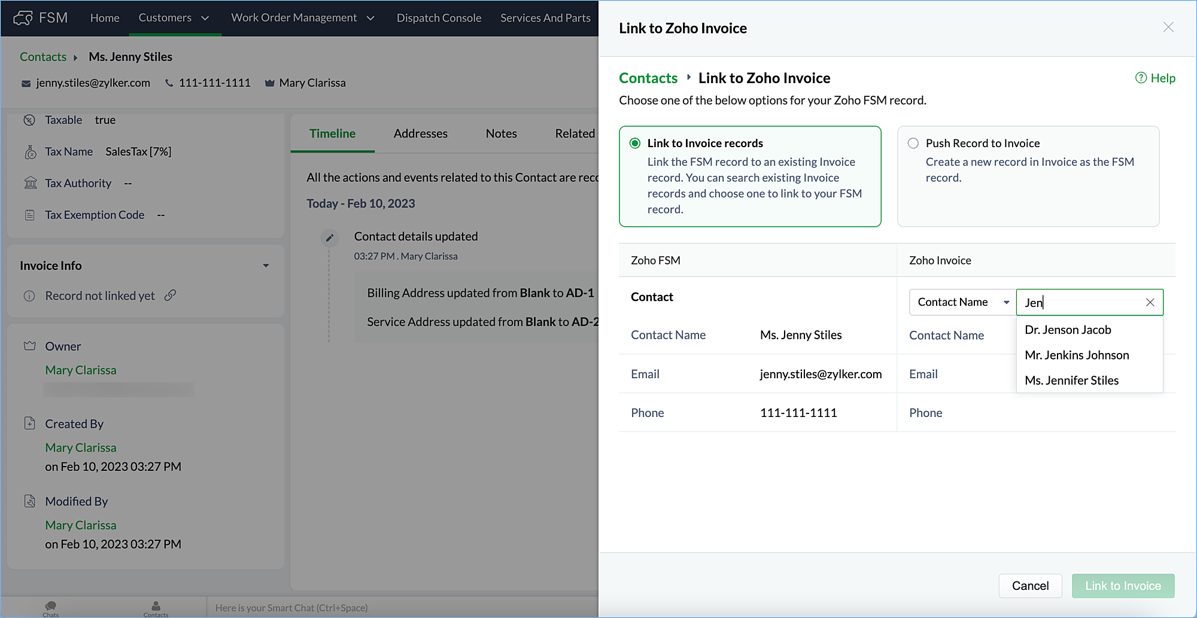1197x618 pixels.
Task: Click the Created By document icon
Action: (x=30, y=424)
